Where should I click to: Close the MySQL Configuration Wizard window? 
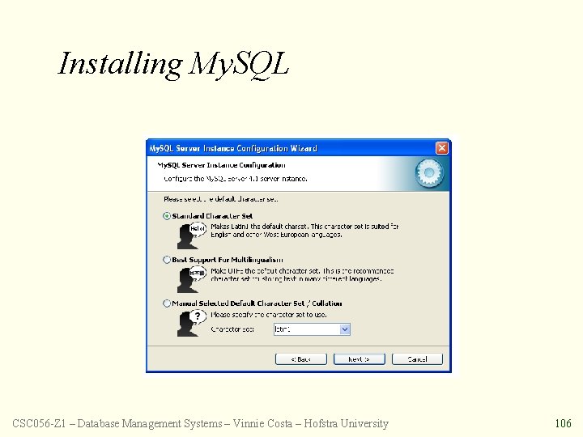click(442, 148)
